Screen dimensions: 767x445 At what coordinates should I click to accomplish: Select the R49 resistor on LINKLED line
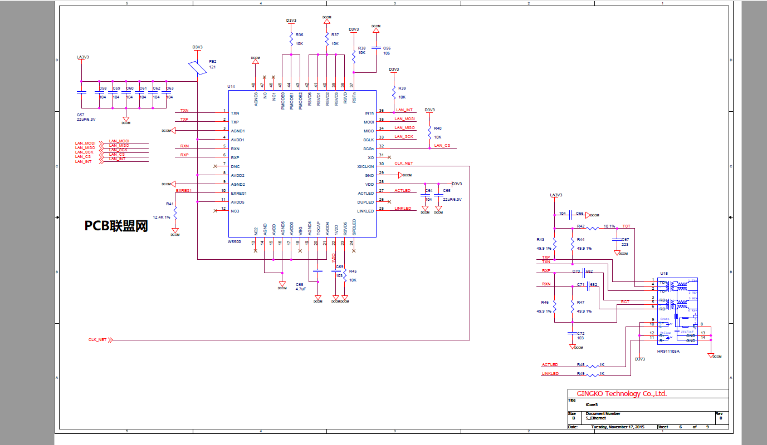(x=581, y=374)
